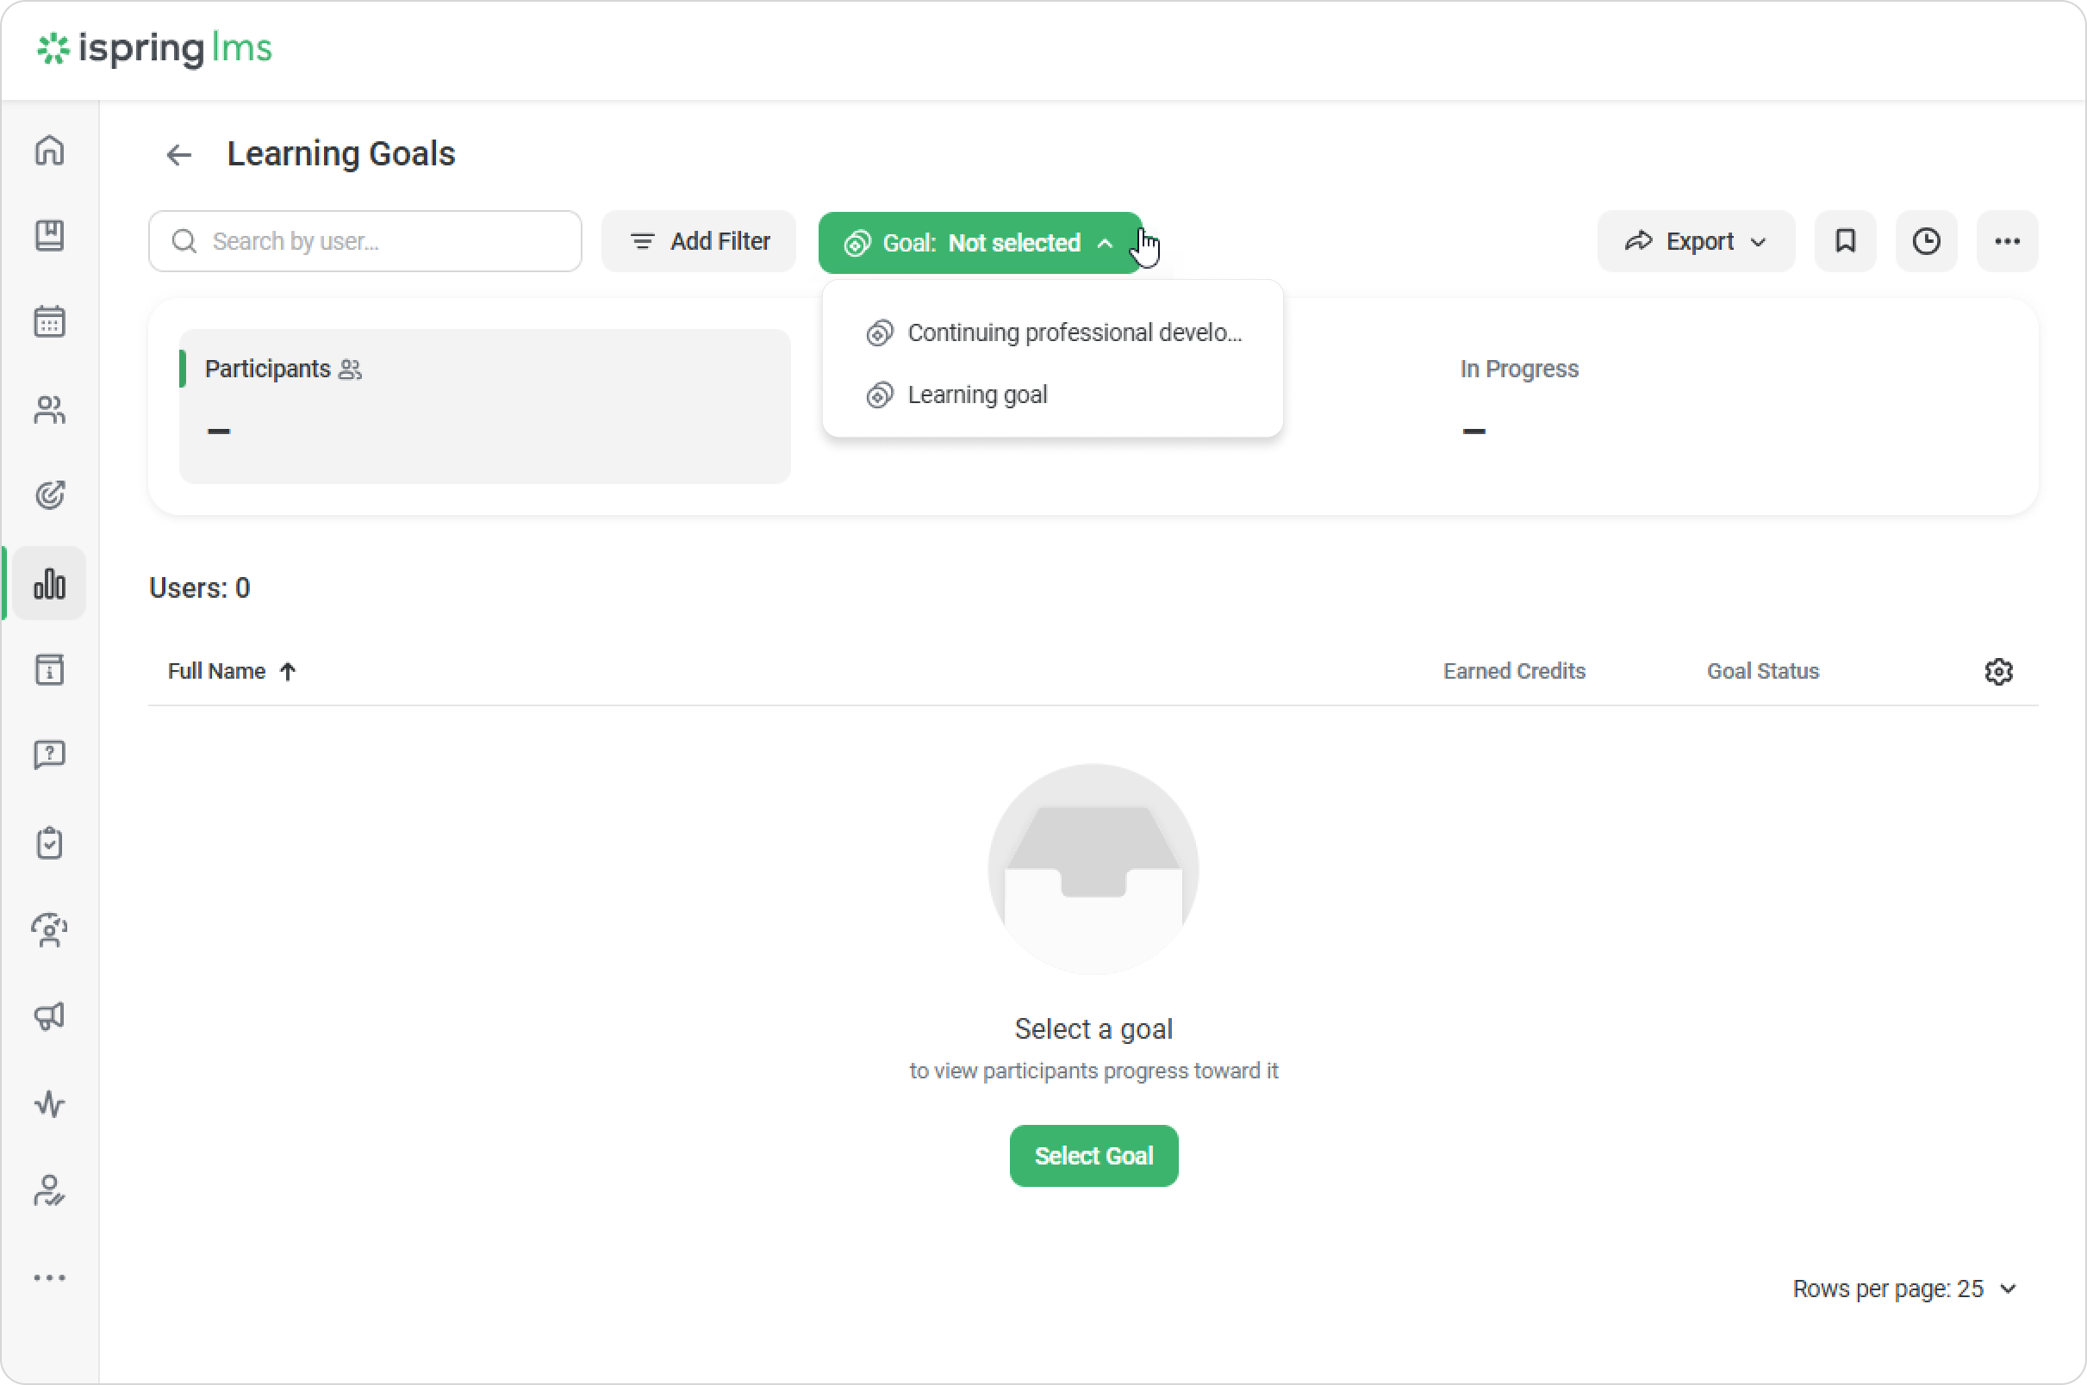Collapse the Goal: Not selected dropdown
Screen dimensions: 2087x1385
[979, 243]
